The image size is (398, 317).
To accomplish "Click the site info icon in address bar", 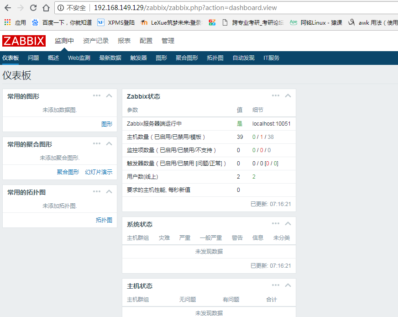I will 60,8.
